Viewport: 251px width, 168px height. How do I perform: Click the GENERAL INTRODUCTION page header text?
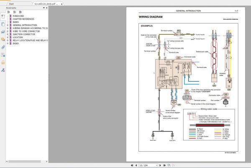pos(188,11)
